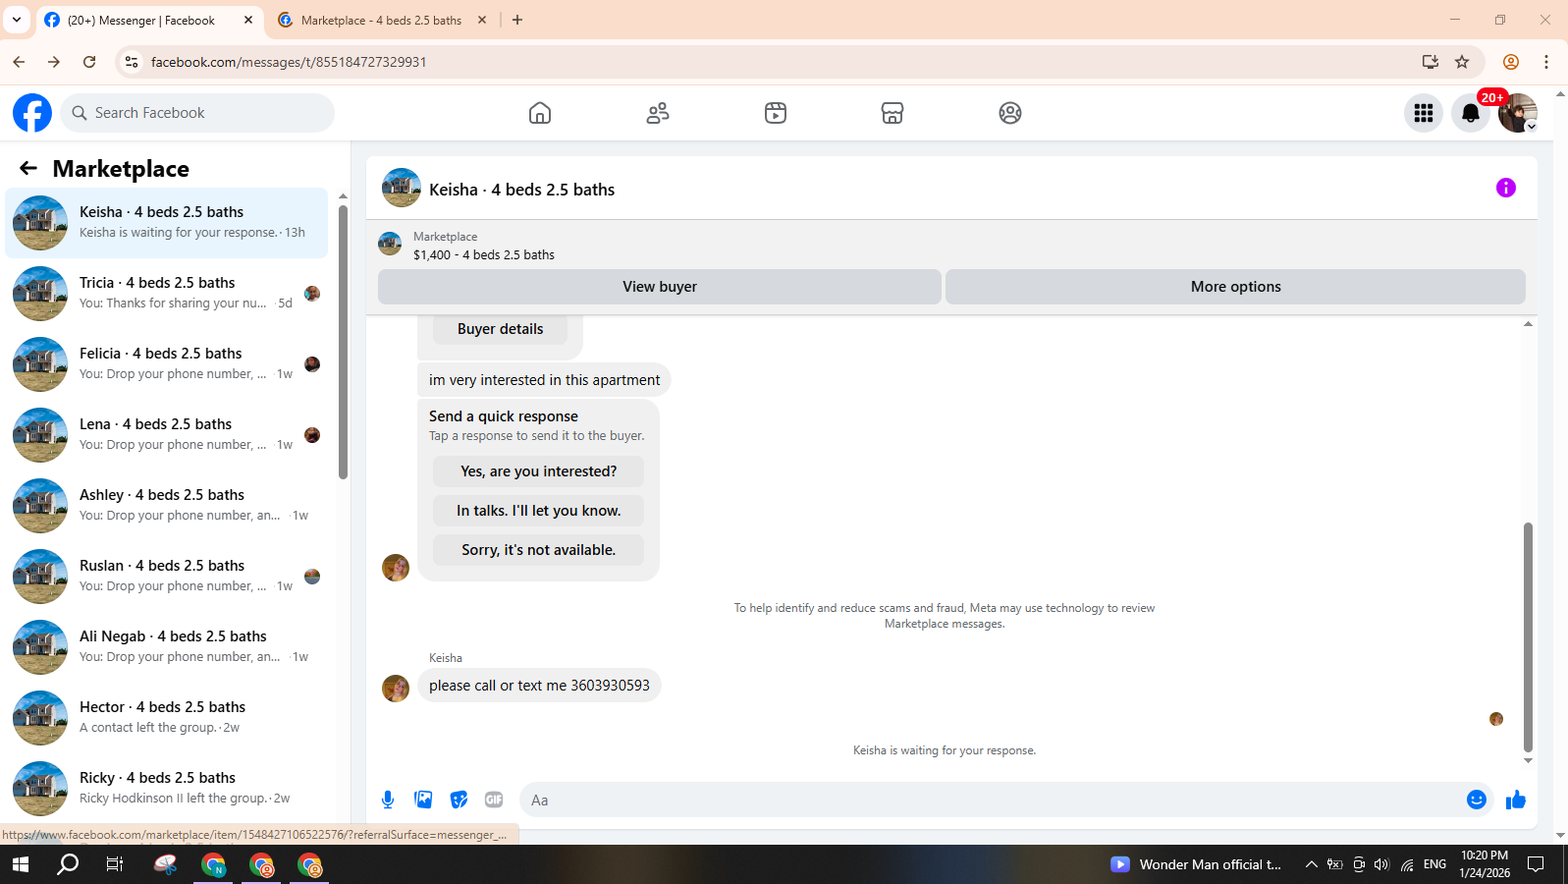Send quick response Sorry, it's not available.
This screenshot has height=884, width=1568.
538,550
